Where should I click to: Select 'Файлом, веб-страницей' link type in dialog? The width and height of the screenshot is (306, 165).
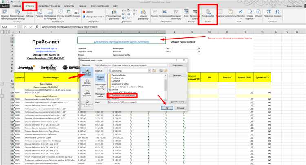pyautogui.click(x=87, y=72)
